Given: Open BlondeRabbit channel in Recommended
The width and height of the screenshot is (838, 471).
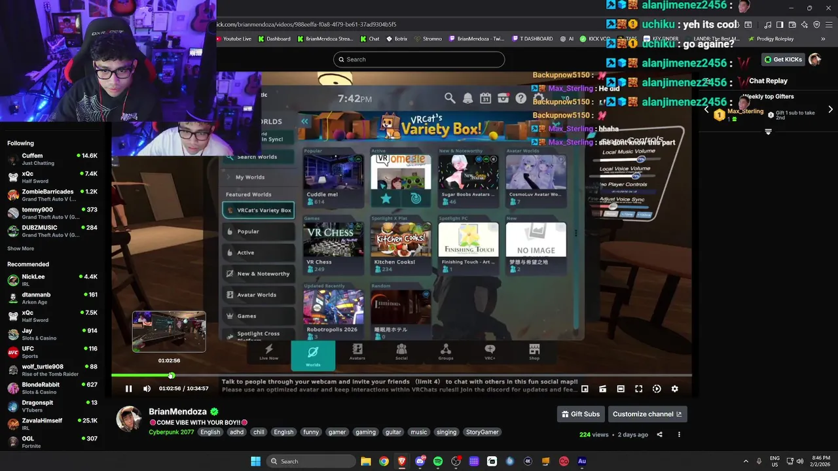Looking at the screenshot, I should point(52,388).
